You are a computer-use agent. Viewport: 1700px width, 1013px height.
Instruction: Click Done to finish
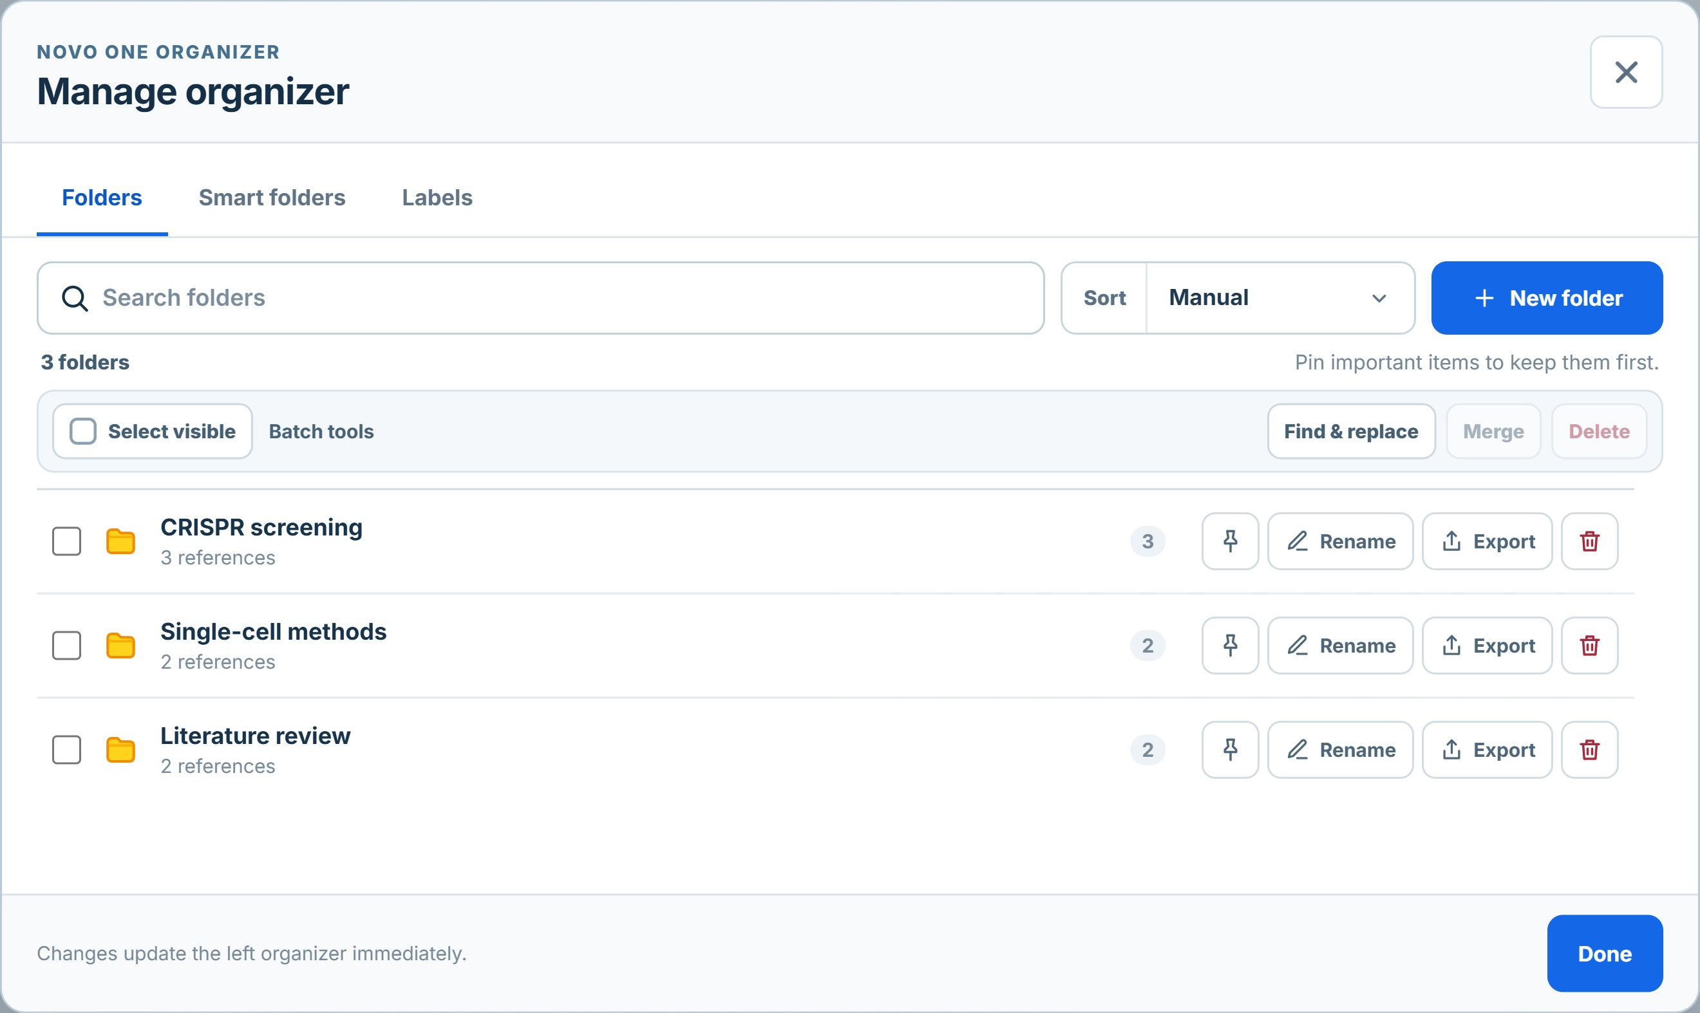tap(1605, 954)
